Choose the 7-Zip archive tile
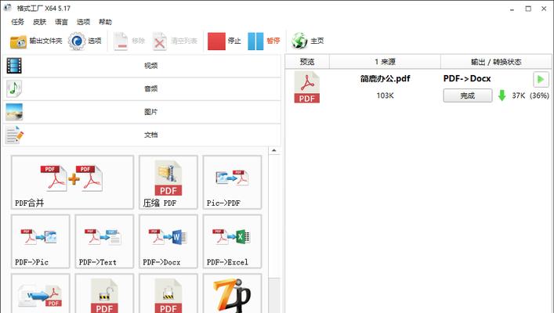Image resolution: width=554 pixels, height=313 pixels. pyautogui.click(x=232, y=293)
